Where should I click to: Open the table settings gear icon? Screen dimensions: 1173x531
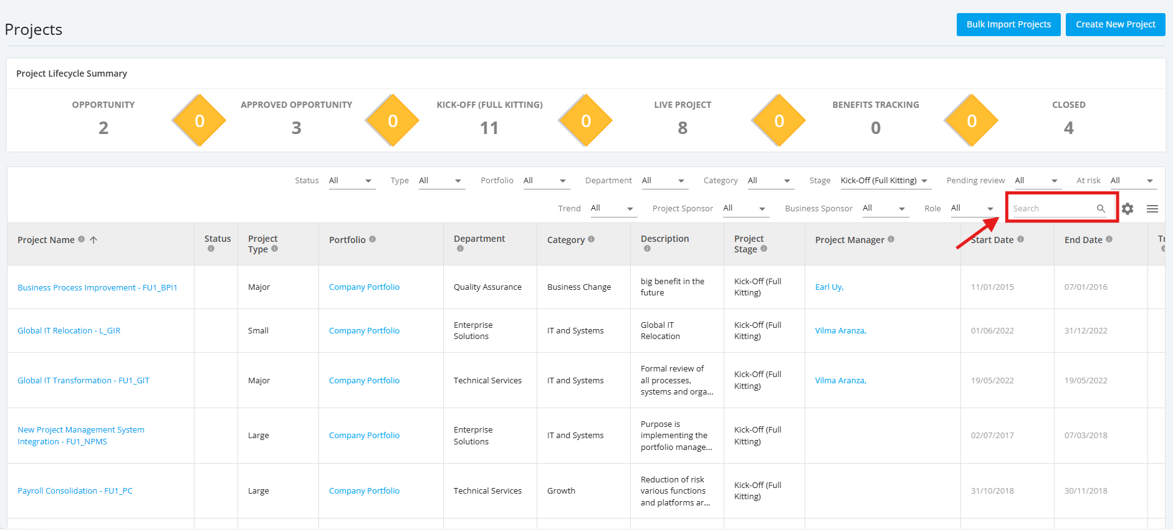(1128, 209)
